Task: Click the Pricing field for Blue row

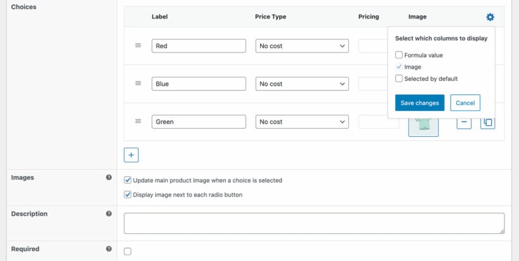Action: pyautogui.click(x=373, y=84)
